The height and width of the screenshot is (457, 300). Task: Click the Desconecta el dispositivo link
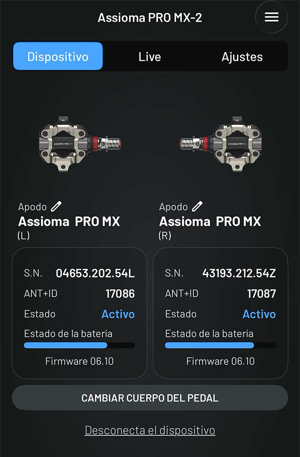click(150, 430)
